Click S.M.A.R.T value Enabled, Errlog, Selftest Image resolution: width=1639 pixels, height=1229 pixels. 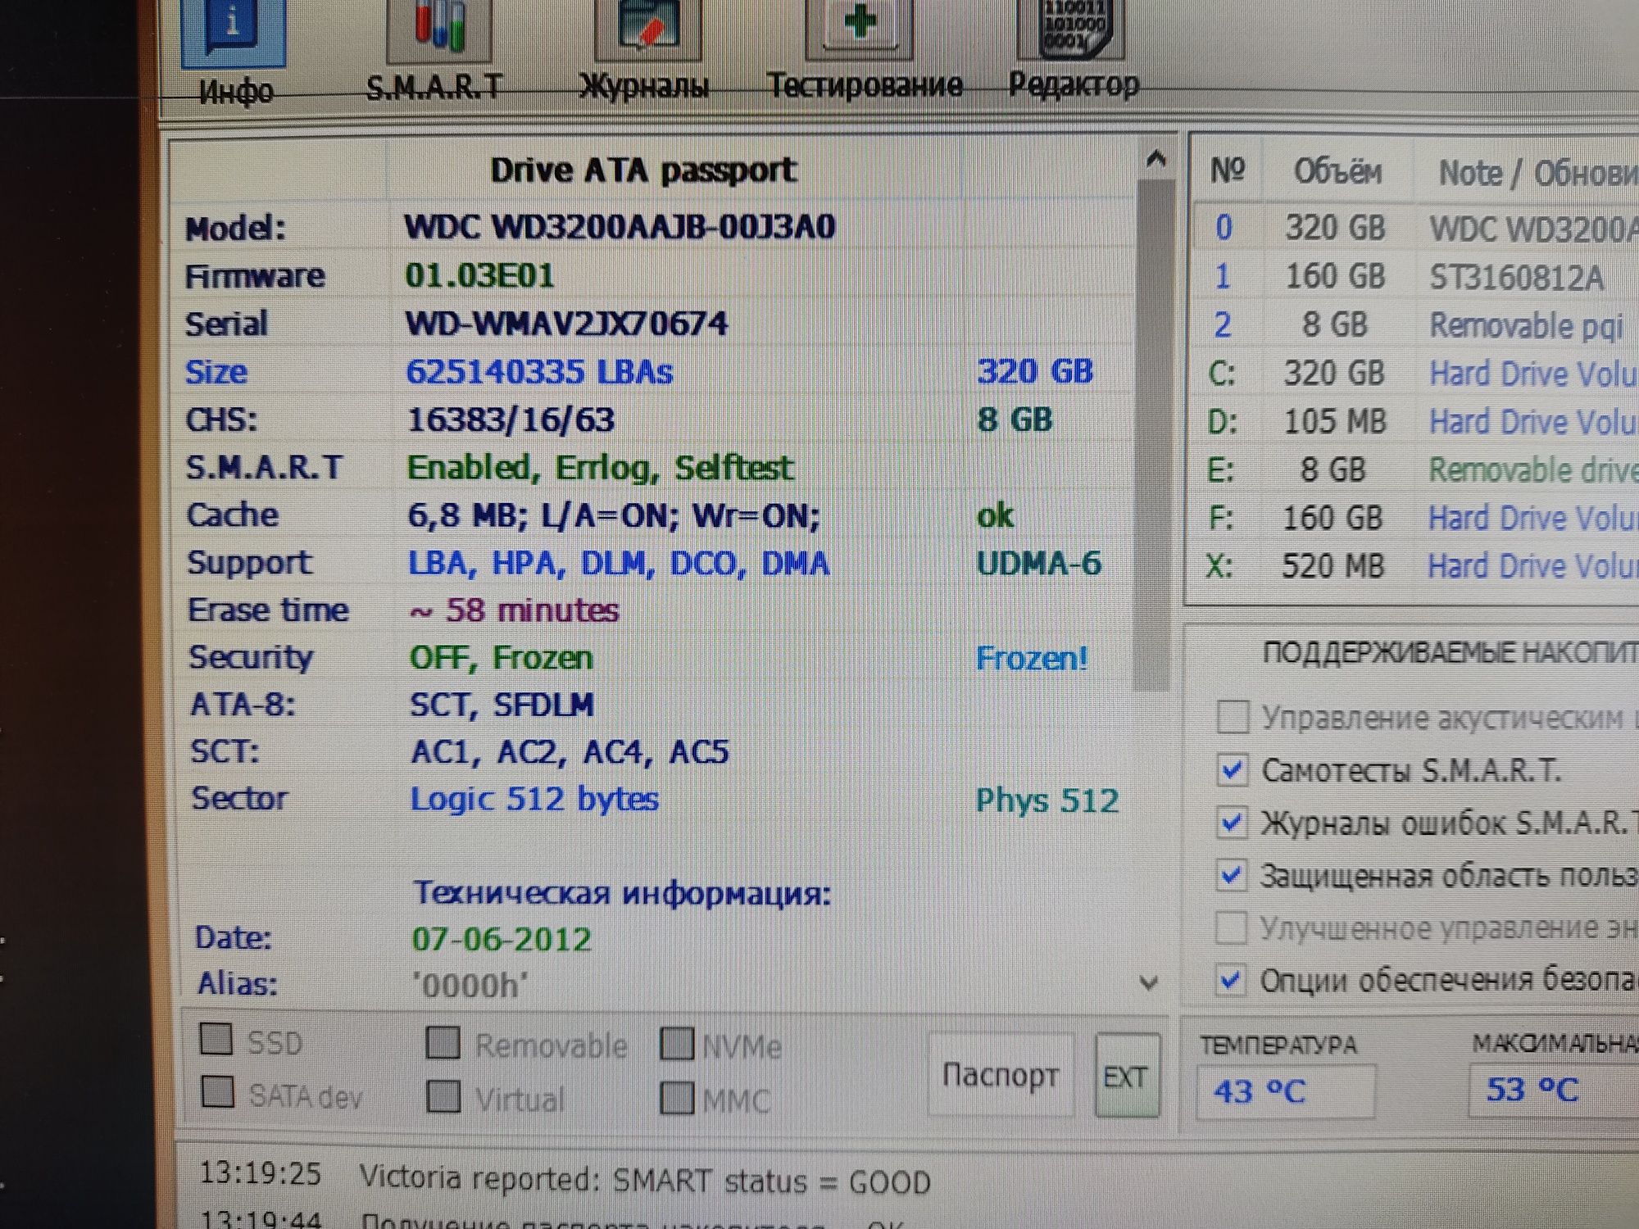point(600,468)
